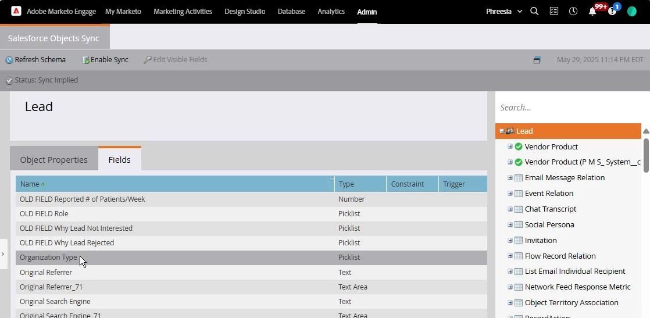Expand the Invitation node

pyautogui.click(x=510, y=241)
